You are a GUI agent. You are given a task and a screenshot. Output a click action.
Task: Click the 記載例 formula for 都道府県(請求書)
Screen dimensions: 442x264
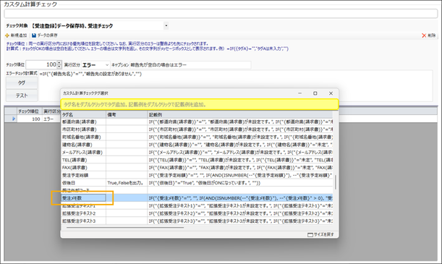240,122
